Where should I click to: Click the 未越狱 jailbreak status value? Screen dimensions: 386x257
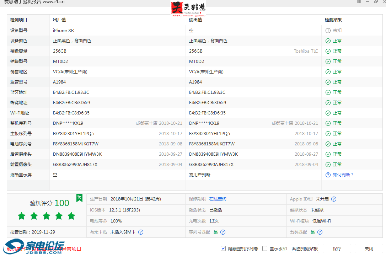coord(317,210)
